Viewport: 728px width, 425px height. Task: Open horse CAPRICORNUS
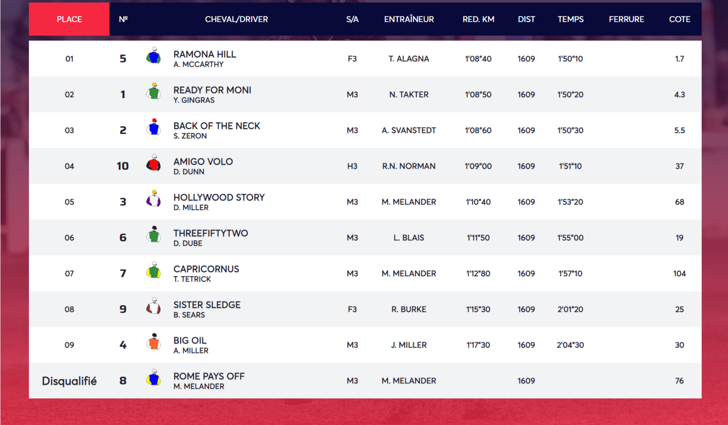click(x=206, y=269)
